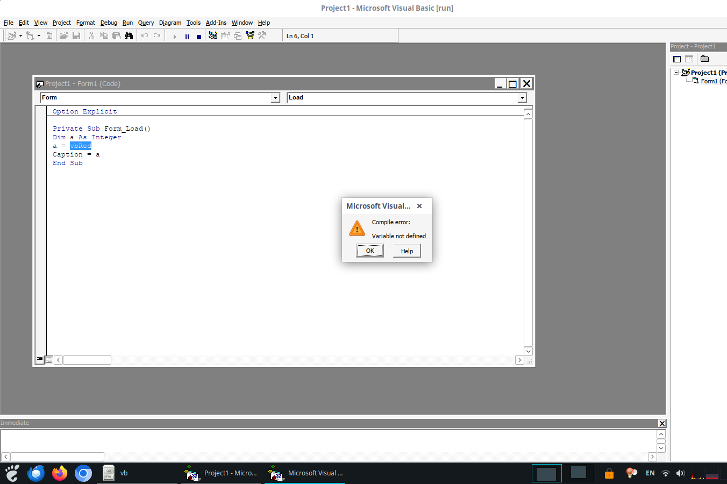Click the code window horizontal scrollbar thumb
Screen dimensions: 727x484
(87, 360)
